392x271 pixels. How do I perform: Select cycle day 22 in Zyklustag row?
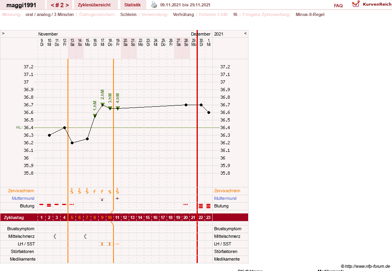[x=201, y=217]
